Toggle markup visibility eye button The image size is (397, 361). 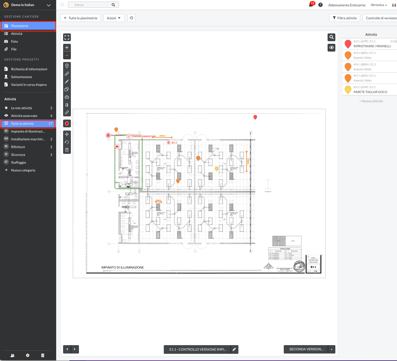(x=331, y=48)
